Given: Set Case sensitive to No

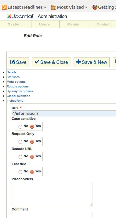Looking at the screenshot, I should [20, 127].
